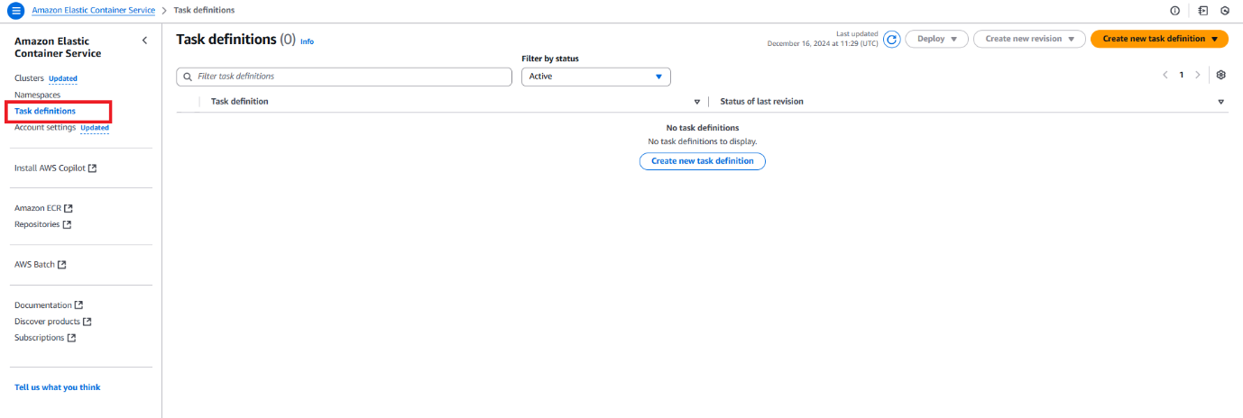Open the Deploy dropdown

(x=936, y=39)
